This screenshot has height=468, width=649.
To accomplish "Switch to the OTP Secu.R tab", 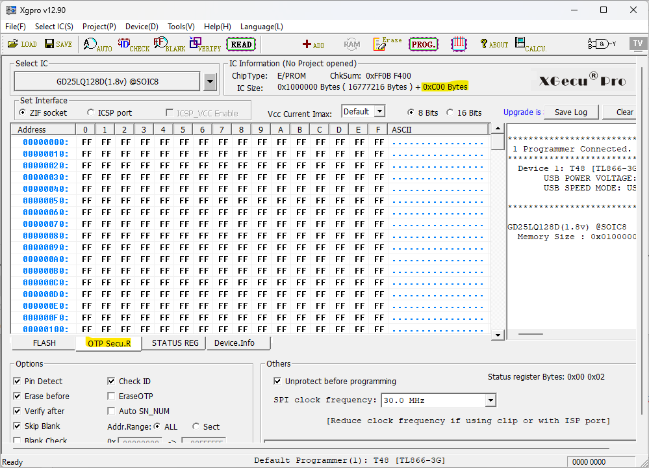I will [109, 344].
